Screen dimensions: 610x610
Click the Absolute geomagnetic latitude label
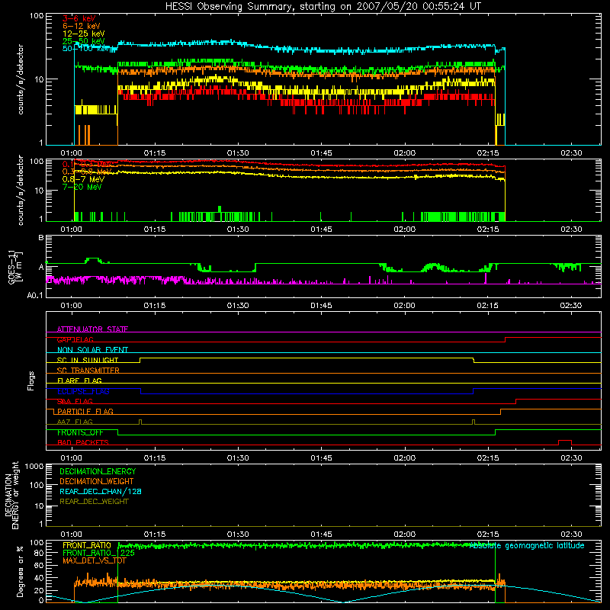[x=527, y=546]
